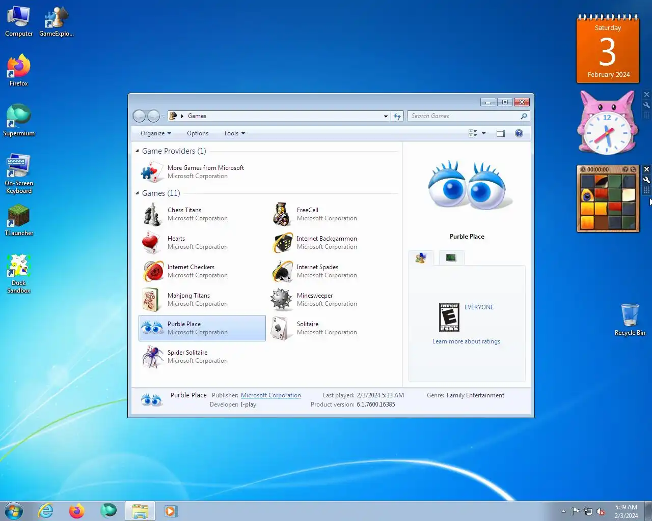
Task: Open the Microsoft Corporation publisher link
Action: pyautogui.click(x=271, y=395)
